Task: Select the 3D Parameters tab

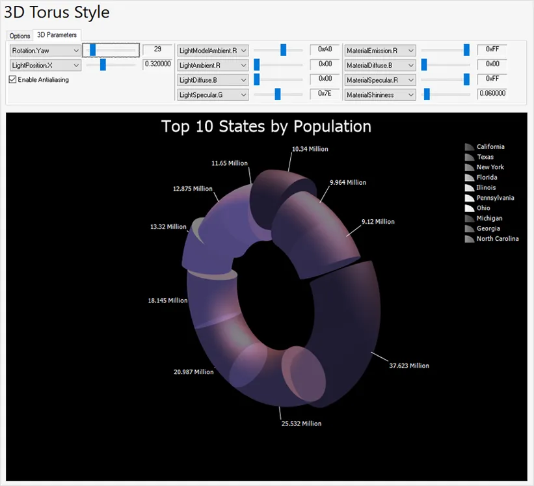Action: click(57, 36)
